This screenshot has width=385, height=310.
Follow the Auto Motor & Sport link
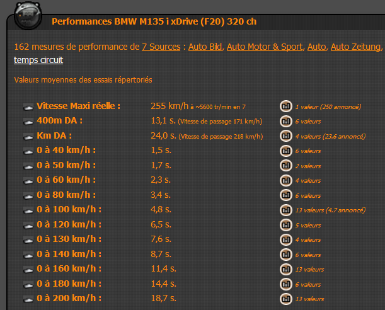pyautogui.click(x=265, y=47)
